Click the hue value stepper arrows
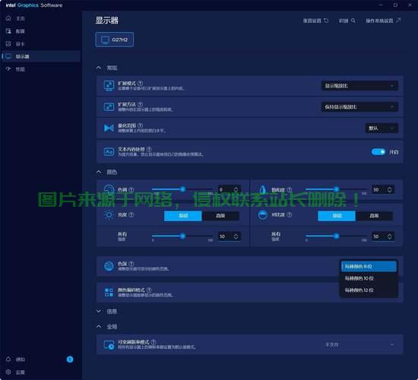 (236, 189)
